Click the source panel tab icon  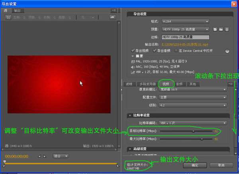[6, 11]
